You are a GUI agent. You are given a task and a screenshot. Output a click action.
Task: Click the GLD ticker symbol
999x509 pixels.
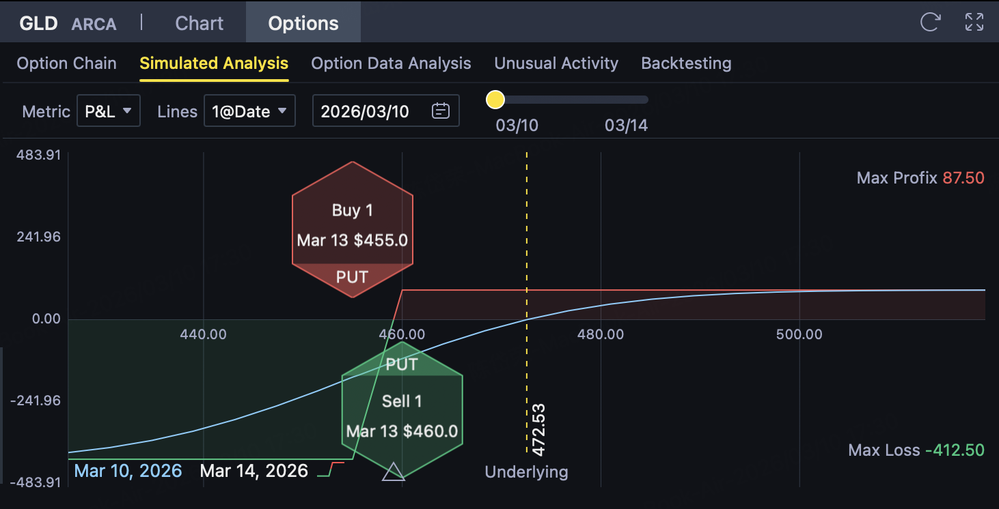point(38,23)
